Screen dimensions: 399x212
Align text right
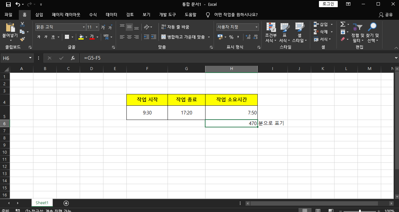[x=136, y=37]
